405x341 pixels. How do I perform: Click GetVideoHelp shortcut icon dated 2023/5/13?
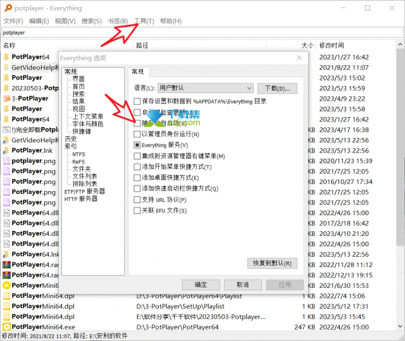pyautogui.click(x=6, y=140)
